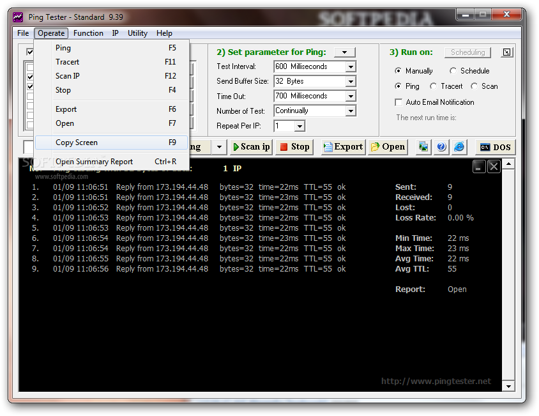Click the Export toolbar button
The width and height of the screenshot is (539, 416).
pos(343,147)
